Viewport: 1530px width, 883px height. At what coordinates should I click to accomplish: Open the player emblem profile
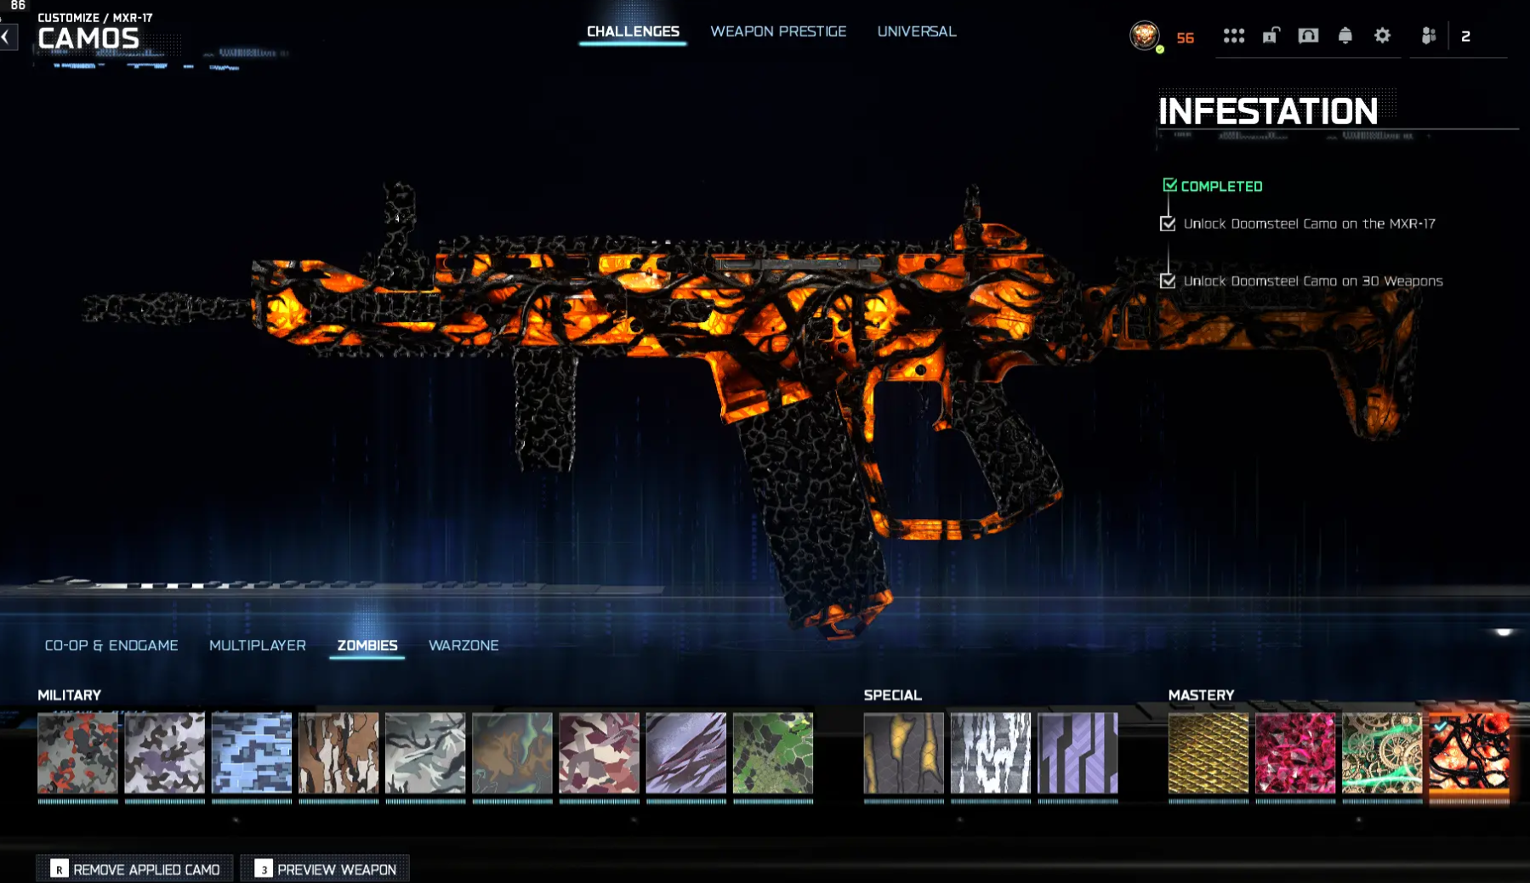click(1145, 36)
